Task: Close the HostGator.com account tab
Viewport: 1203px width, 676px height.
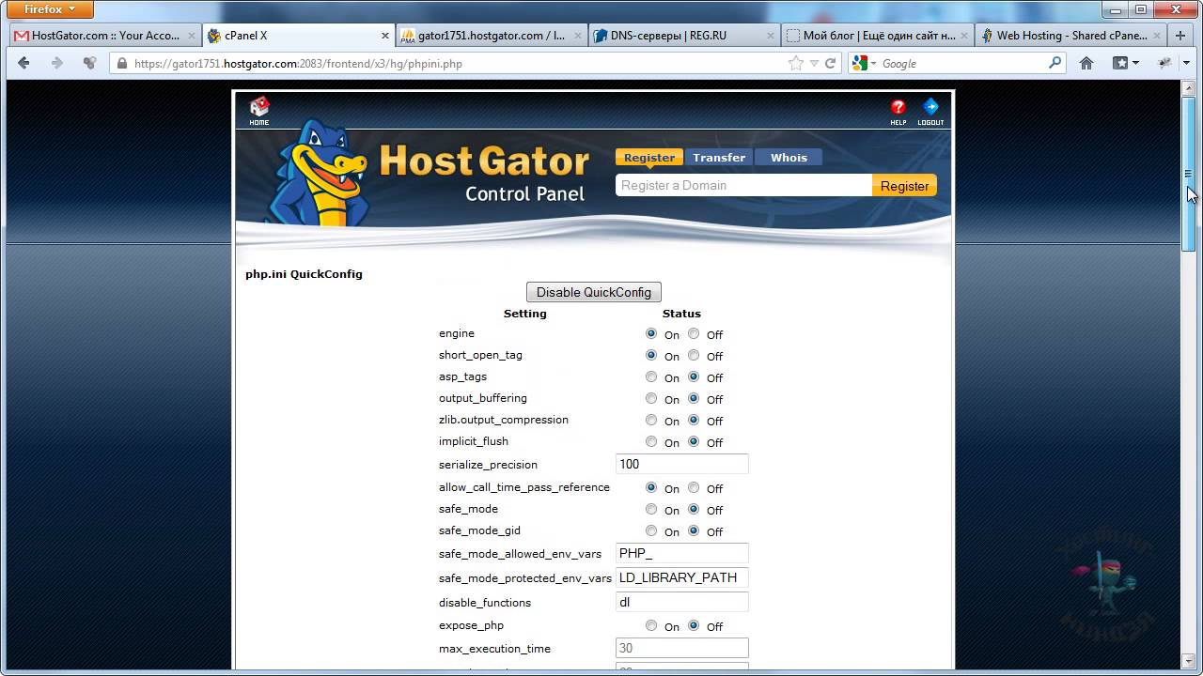Action: point(191,36)
